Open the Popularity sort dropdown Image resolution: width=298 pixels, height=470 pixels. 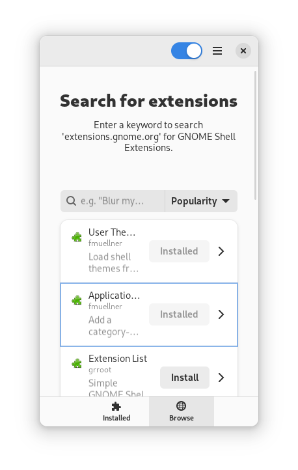(x=201, y=201)
